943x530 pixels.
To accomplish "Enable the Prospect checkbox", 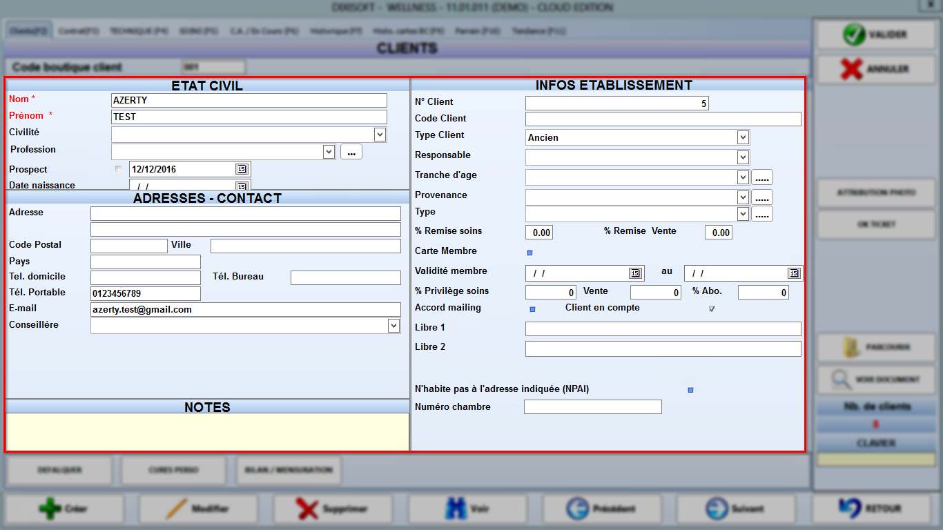I will point(118,168).
